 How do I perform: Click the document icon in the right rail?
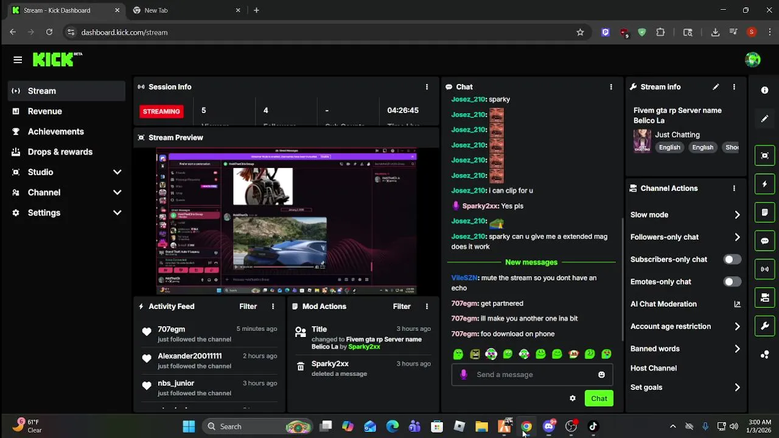(765, 212)
